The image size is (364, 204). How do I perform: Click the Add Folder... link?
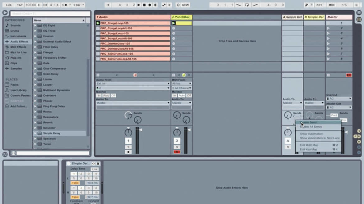19,107
